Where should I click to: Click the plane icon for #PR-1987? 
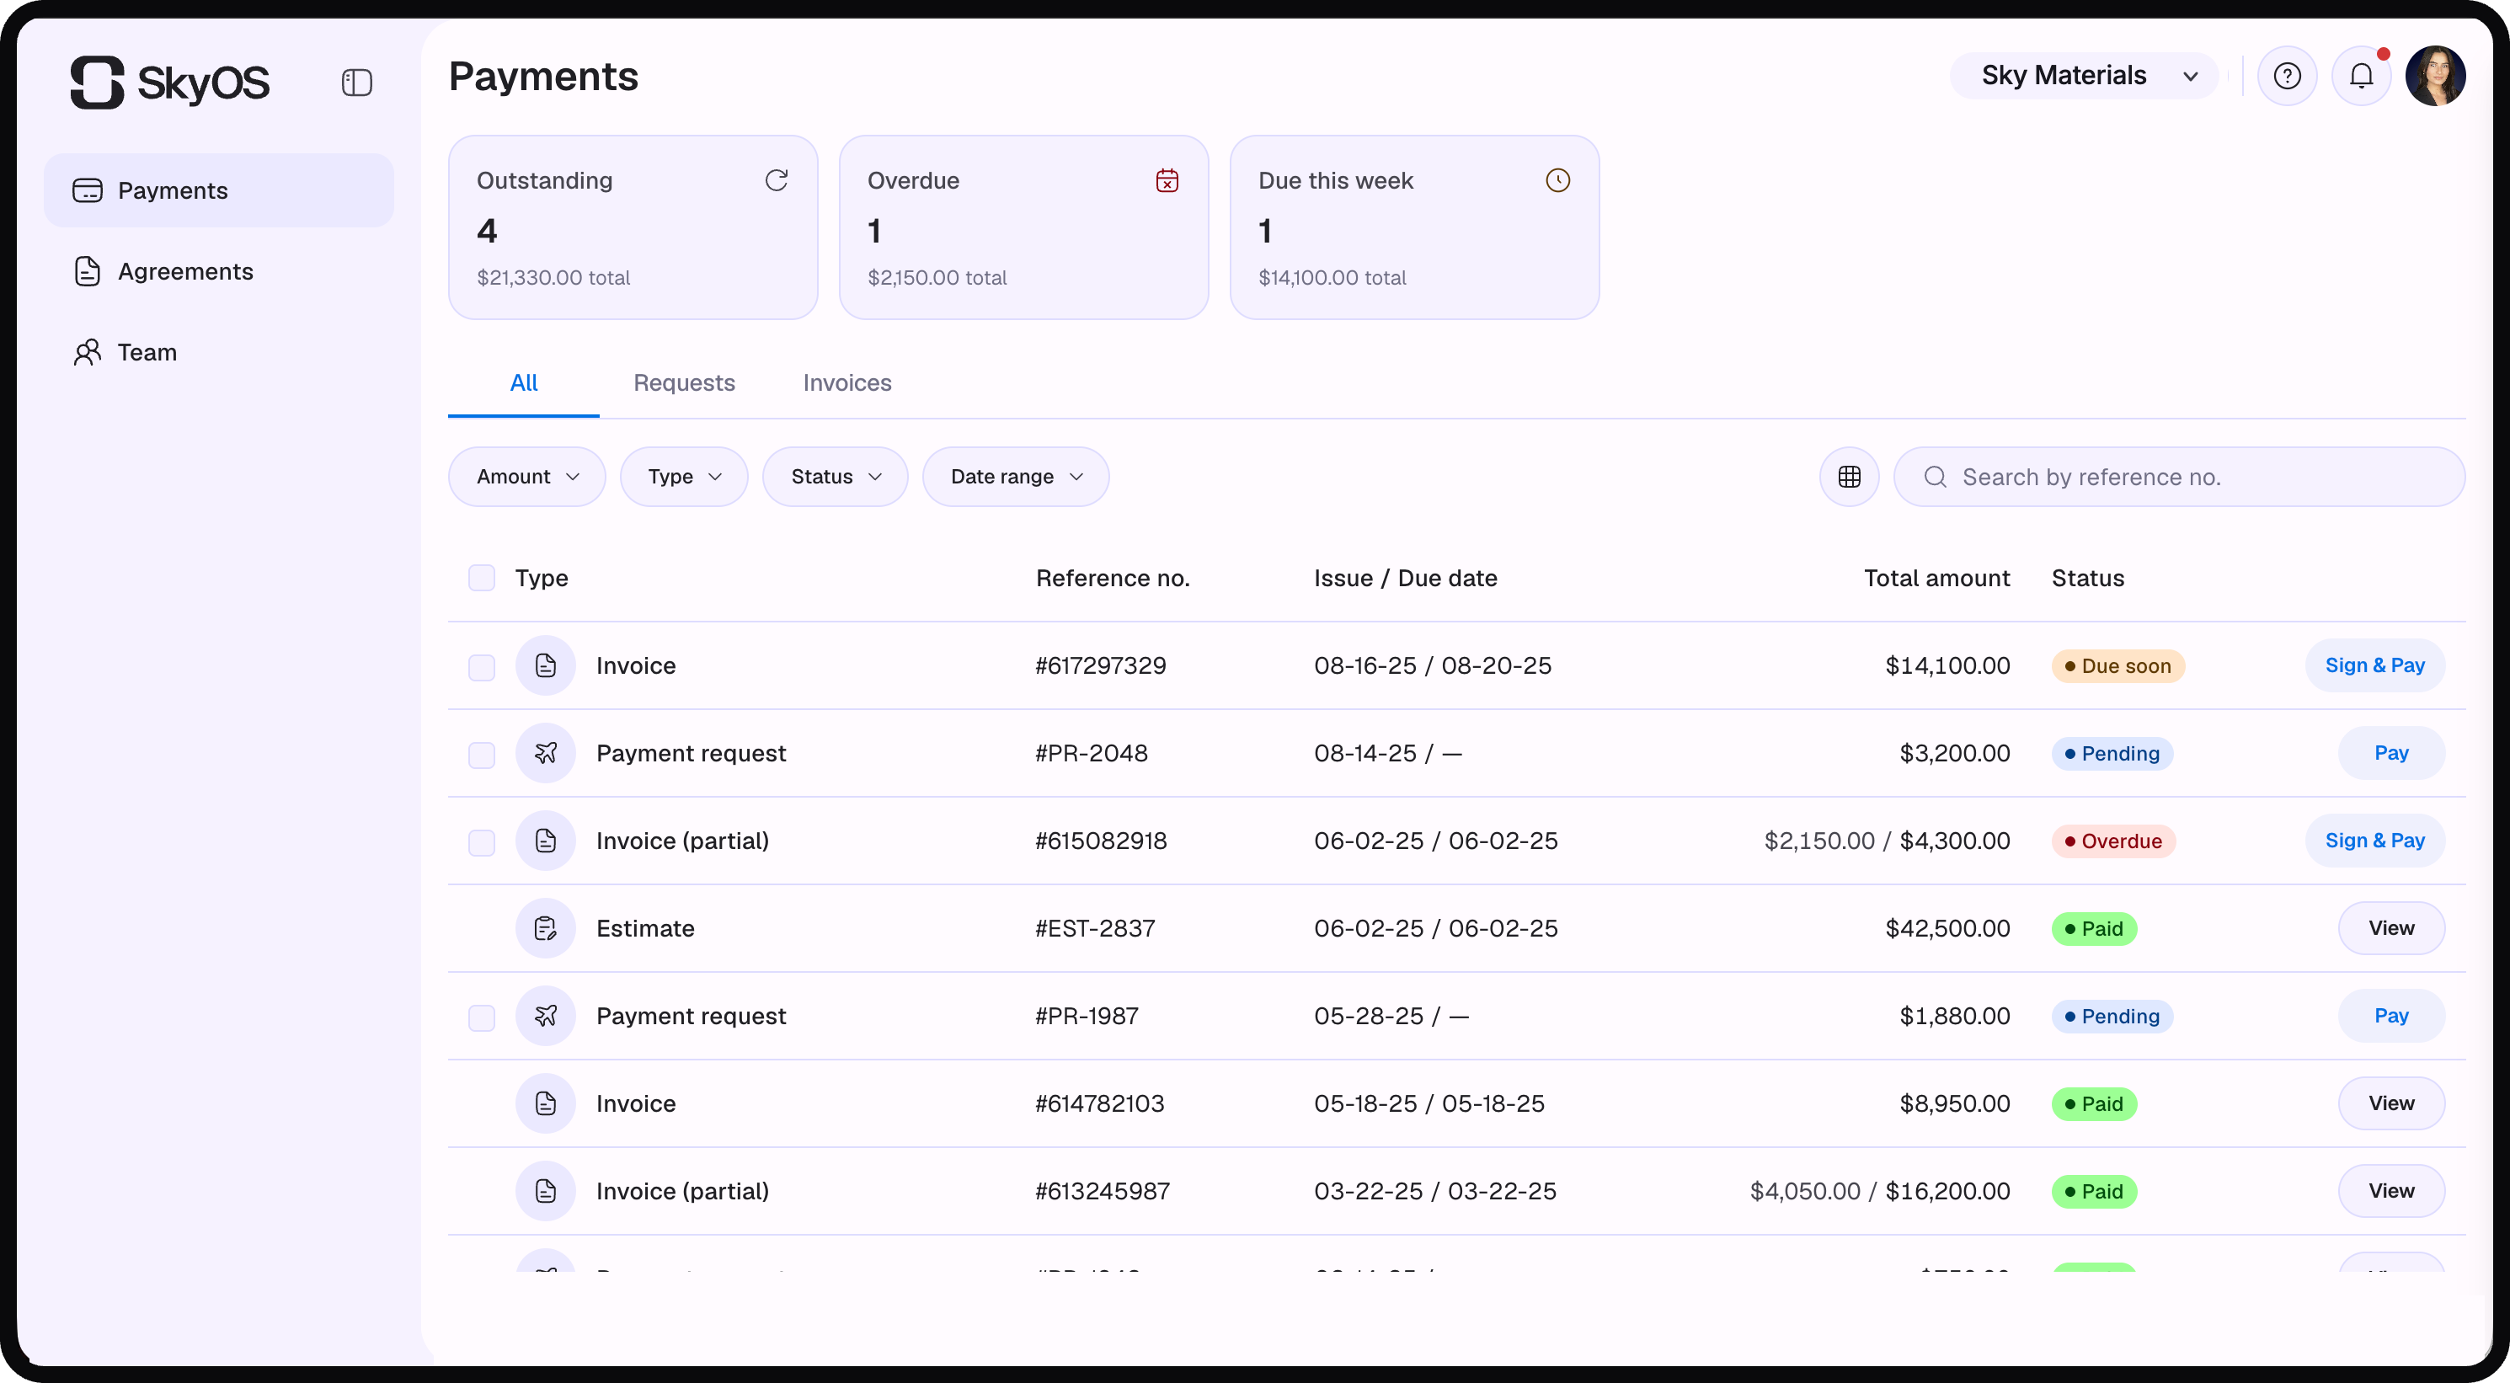pos(546,1017)
